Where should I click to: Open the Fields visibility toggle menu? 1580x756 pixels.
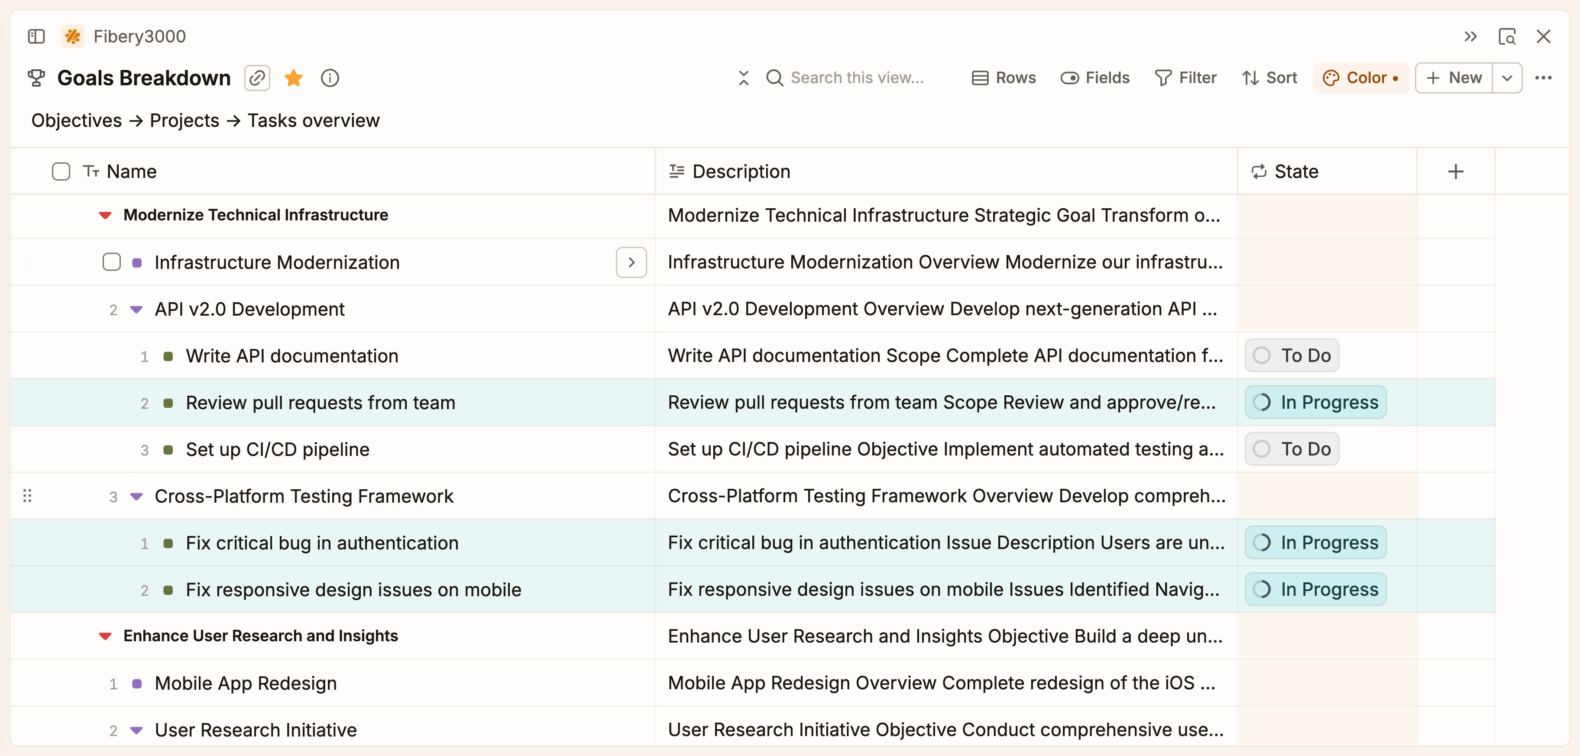tap(1095, 78)
